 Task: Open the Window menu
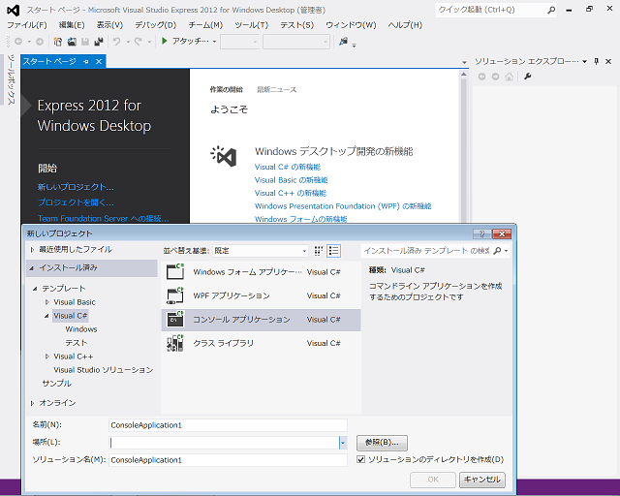click(x=351, y=25)
